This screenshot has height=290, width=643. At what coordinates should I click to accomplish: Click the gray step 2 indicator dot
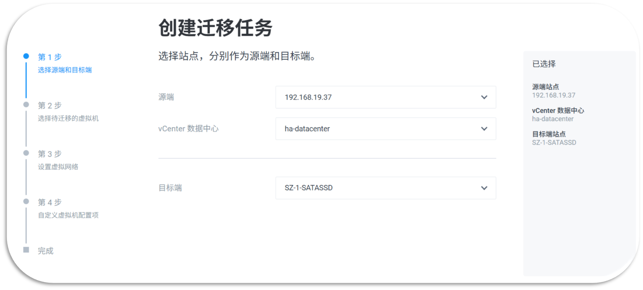tap(26, 105)
